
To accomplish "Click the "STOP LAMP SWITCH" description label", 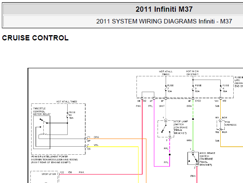I will coord(181,127).
